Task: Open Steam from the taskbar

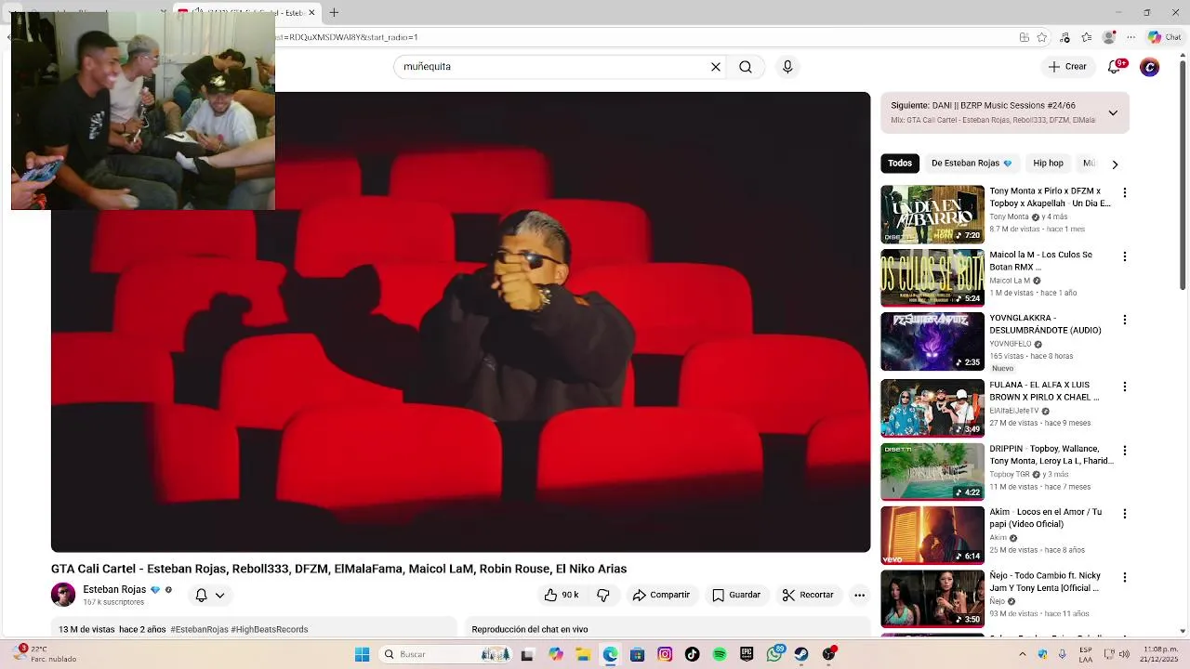Action: pyautogui.click(x=801, y=654)
